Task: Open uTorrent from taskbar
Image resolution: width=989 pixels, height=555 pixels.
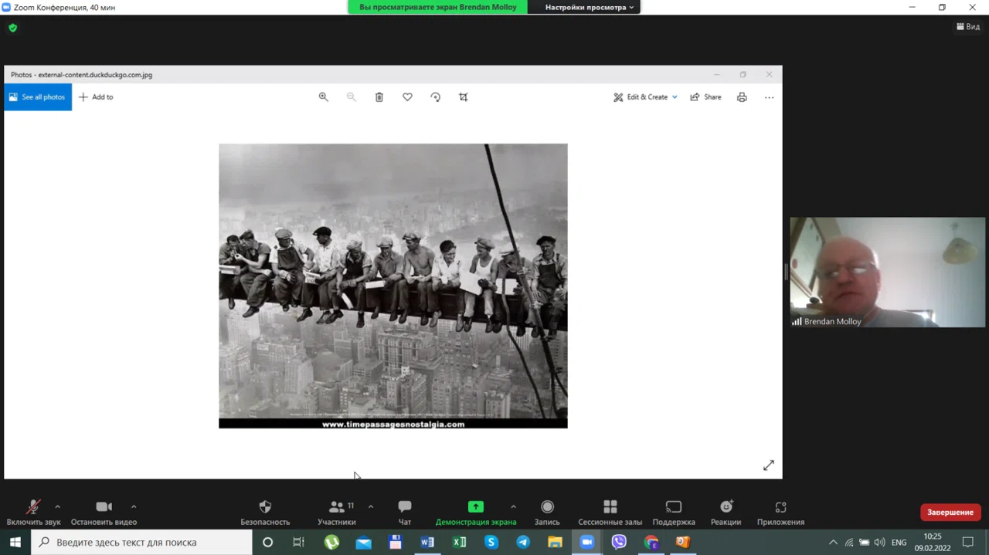Action: (x=331, y=542)
